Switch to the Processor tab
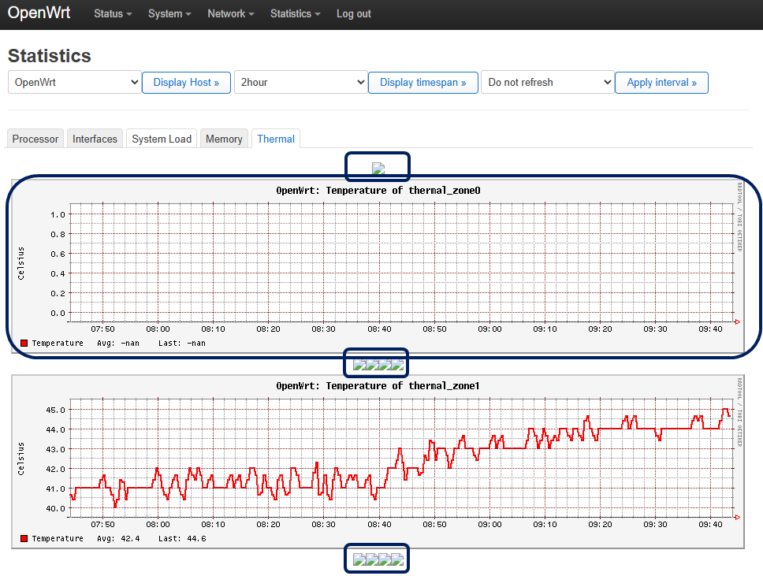This screenshot has height=587, width=763. [x=35, y=139]
